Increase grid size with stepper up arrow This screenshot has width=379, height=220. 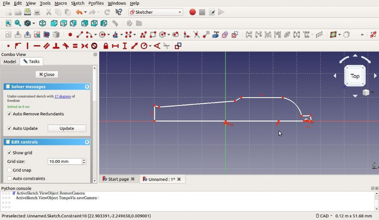[84, 160]
